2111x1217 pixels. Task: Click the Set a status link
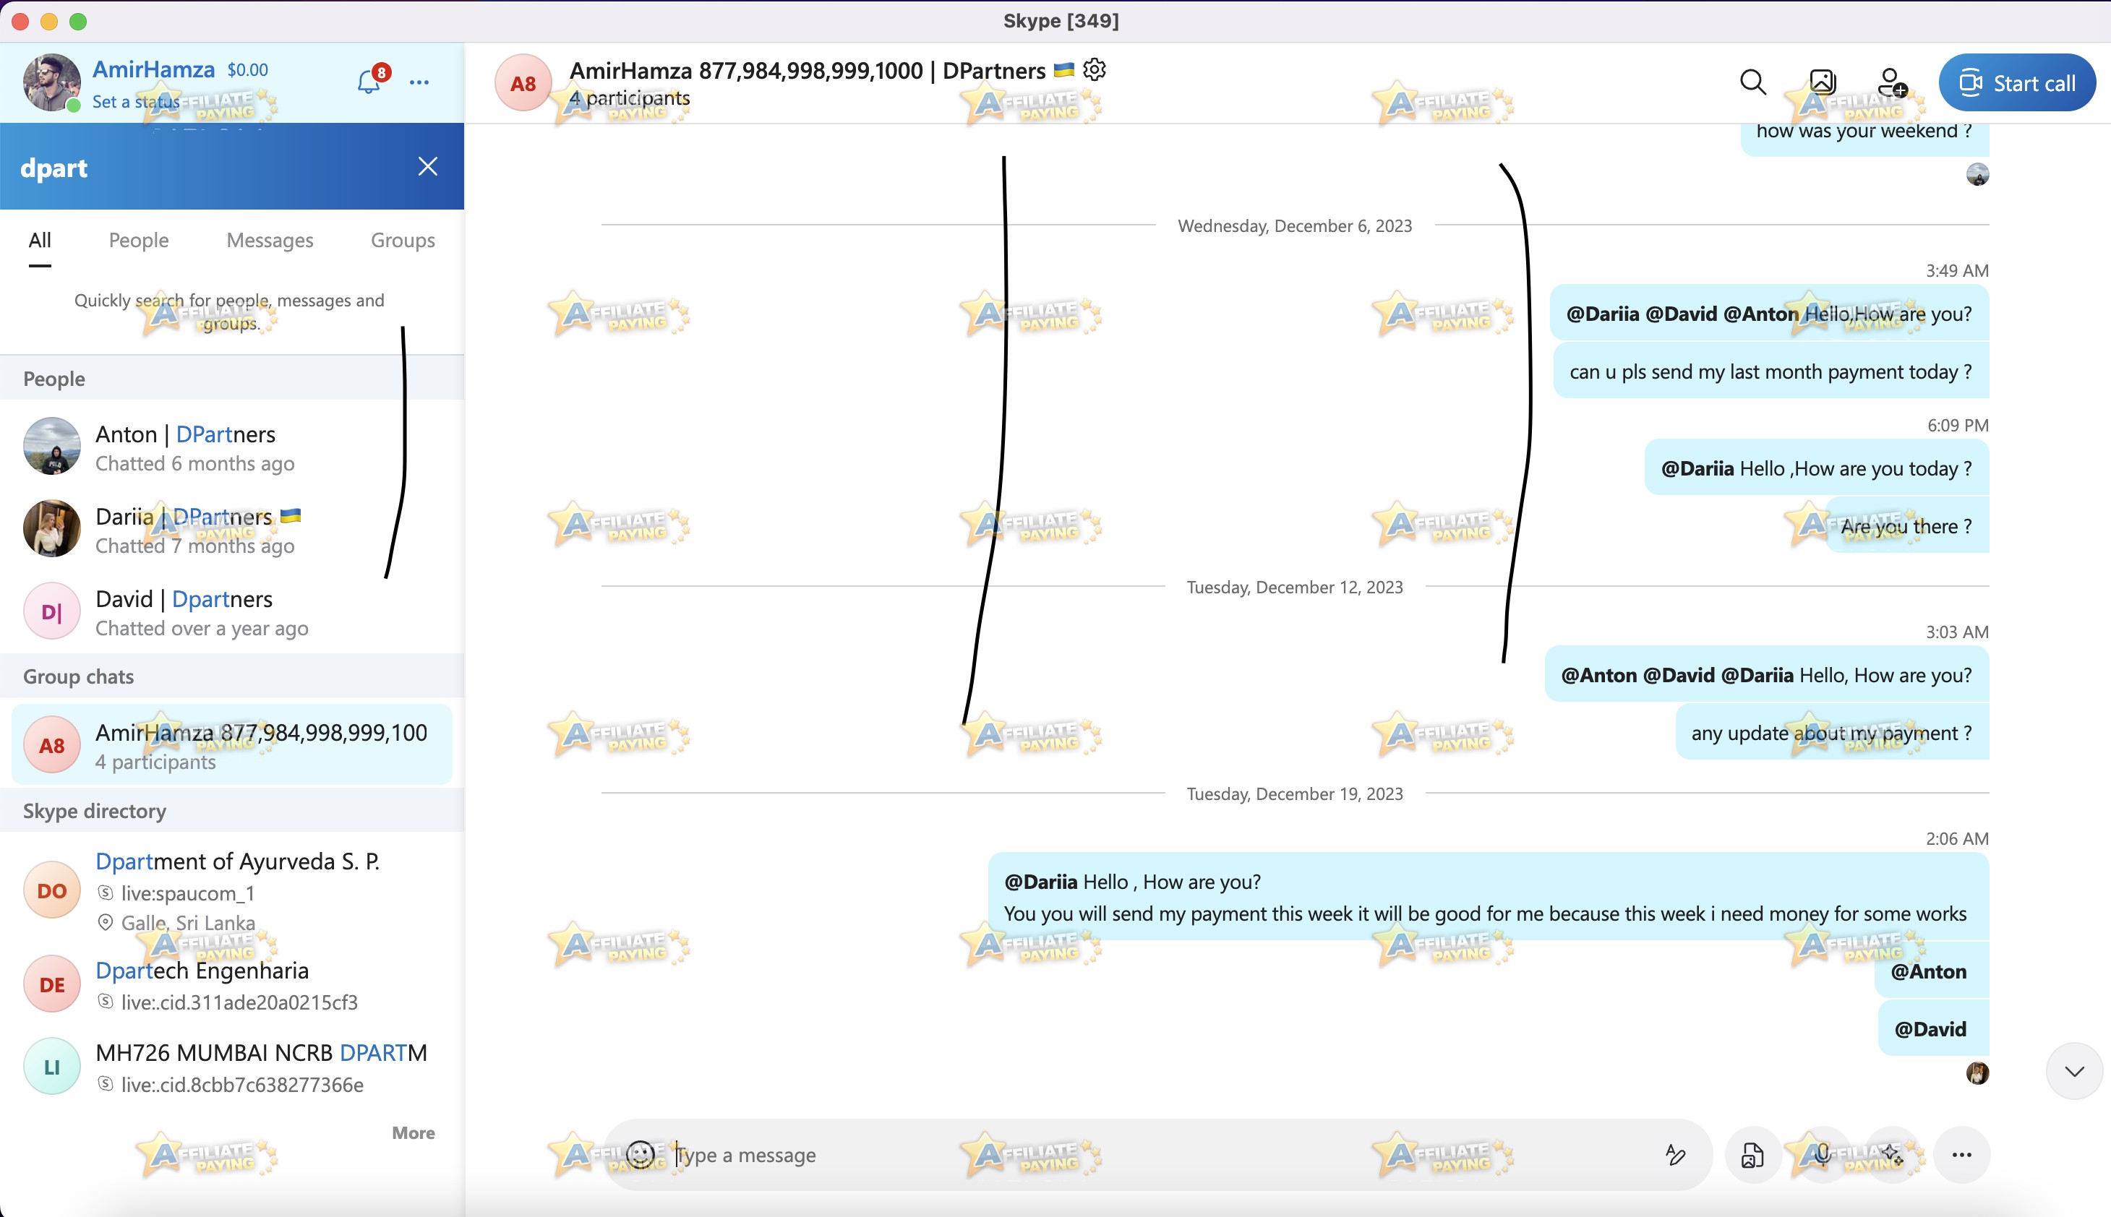click(135, 101)
